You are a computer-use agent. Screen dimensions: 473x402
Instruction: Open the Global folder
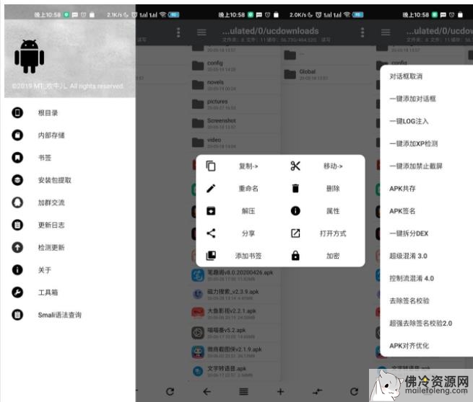point(308,72)
